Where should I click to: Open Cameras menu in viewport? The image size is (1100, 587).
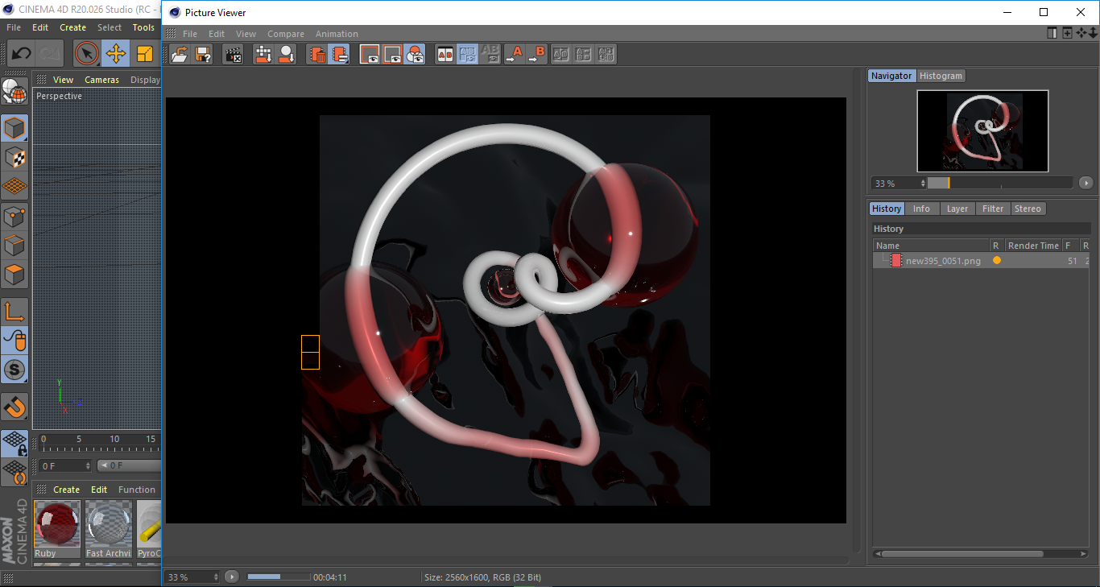tap(101, 80)
